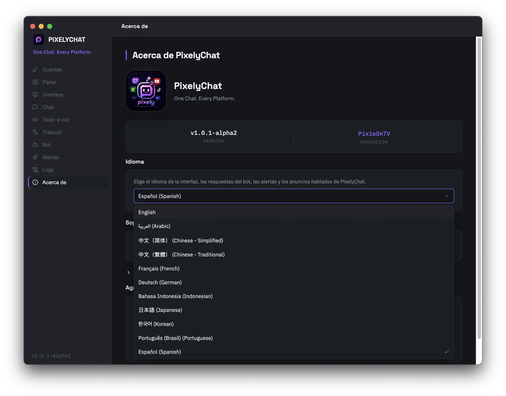Click the Overlays monitor icon
Screen dimensions: 506x396
(x=35, y=95)
